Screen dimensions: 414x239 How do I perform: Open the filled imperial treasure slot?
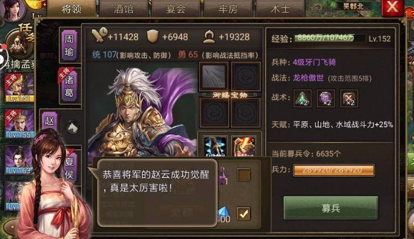tap(213, 76)
